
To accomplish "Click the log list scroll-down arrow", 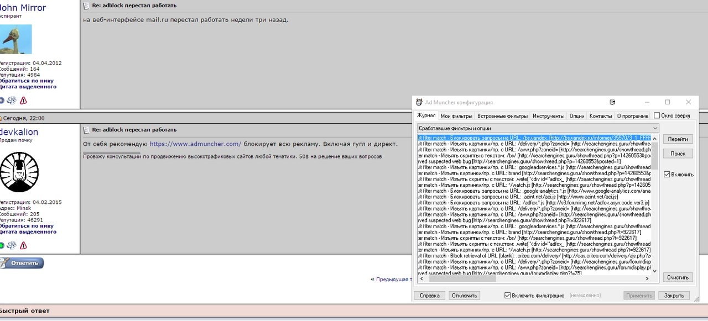I will coord(655,271).
